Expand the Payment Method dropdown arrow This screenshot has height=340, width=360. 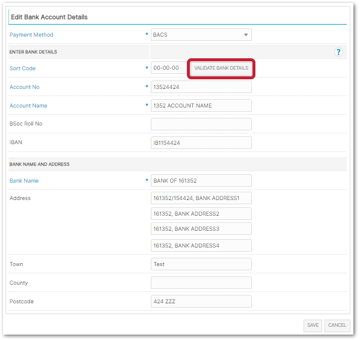(246, 35)
